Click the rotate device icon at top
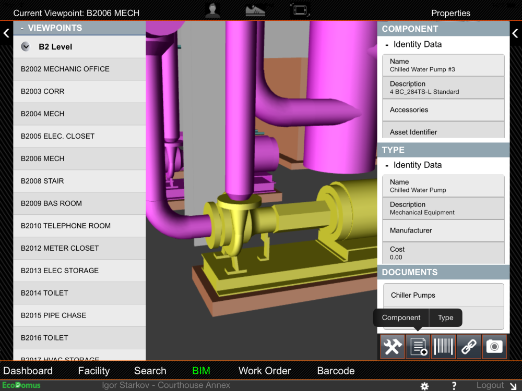 (x=300, y=9)
